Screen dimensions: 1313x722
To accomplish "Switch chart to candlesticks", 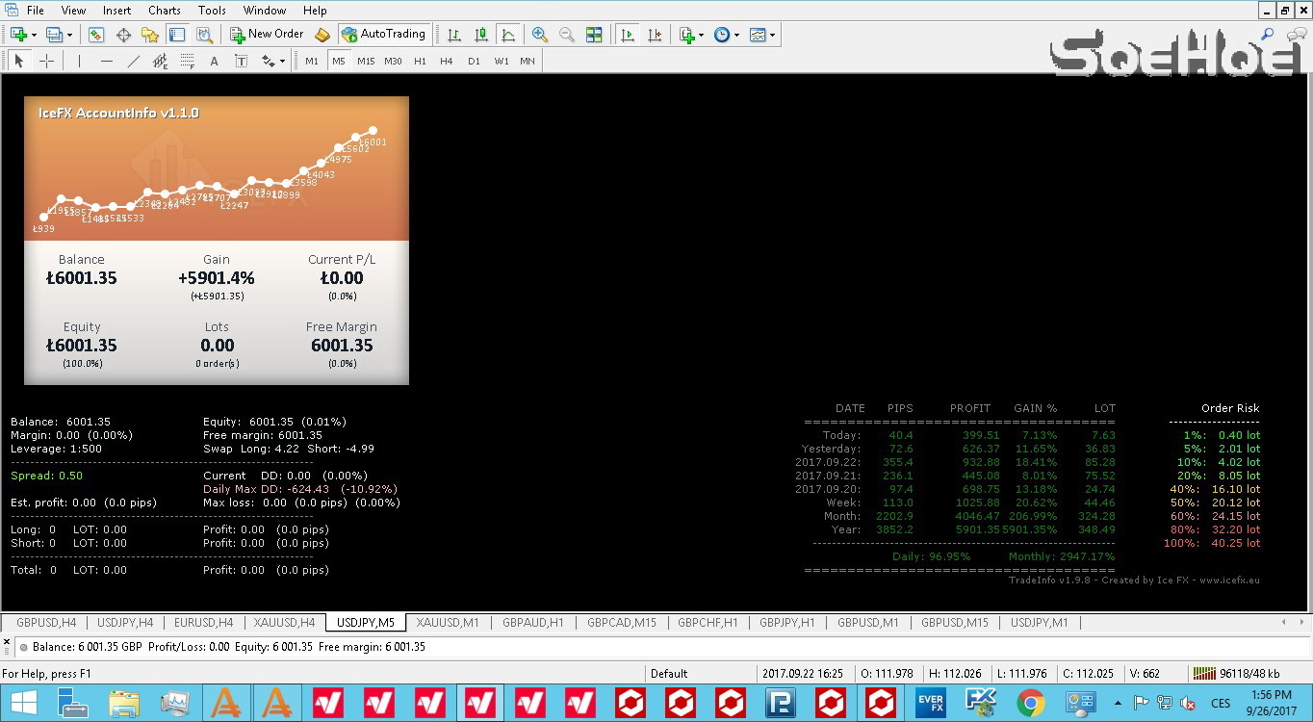I will pyautogui.click(x=481, y=35).
